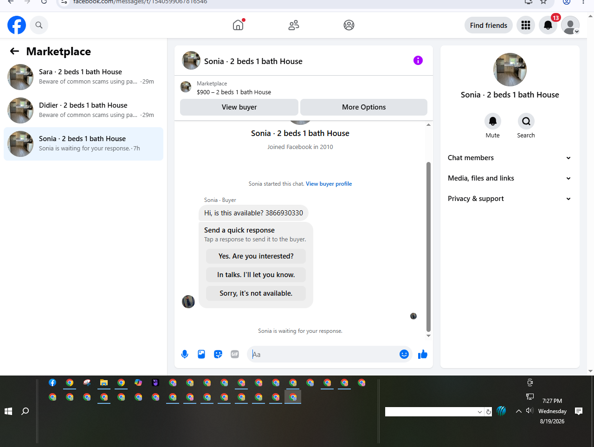The image size is (594, 447).
Task: Send a thumbs-up like
Action: pyautogui.click(x=423, y=355)
